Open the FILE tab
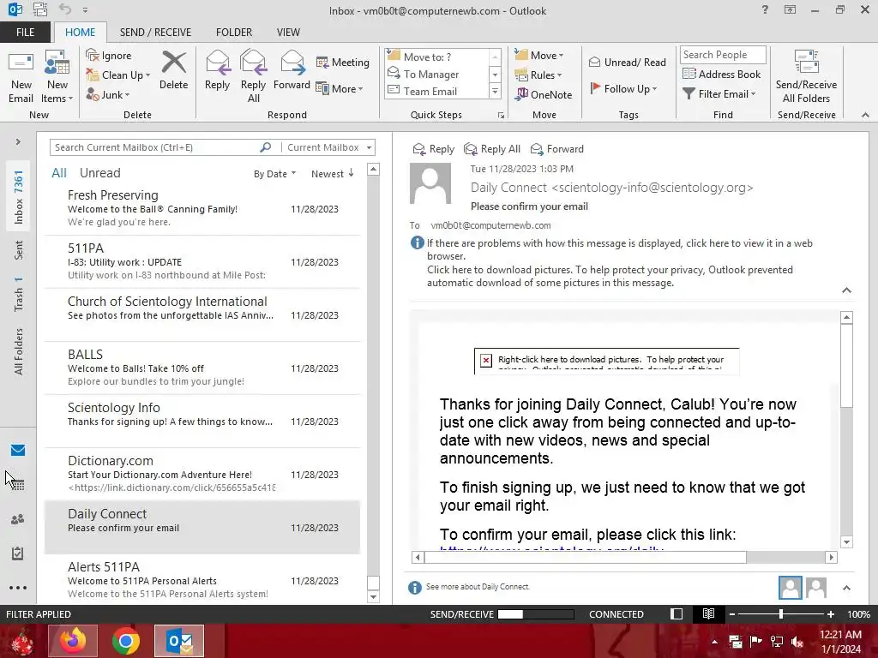Screen dimensions: 878x658 coord(25,32)
